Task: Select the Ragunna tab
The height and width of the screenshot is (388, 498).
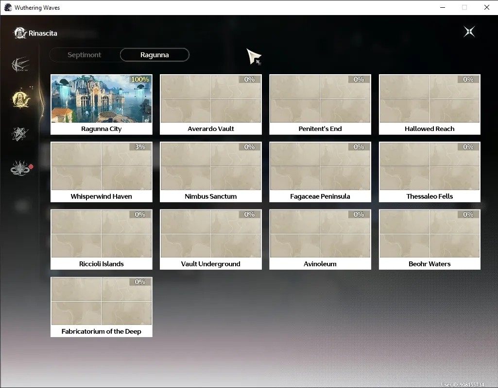Action: coord(155,55)
